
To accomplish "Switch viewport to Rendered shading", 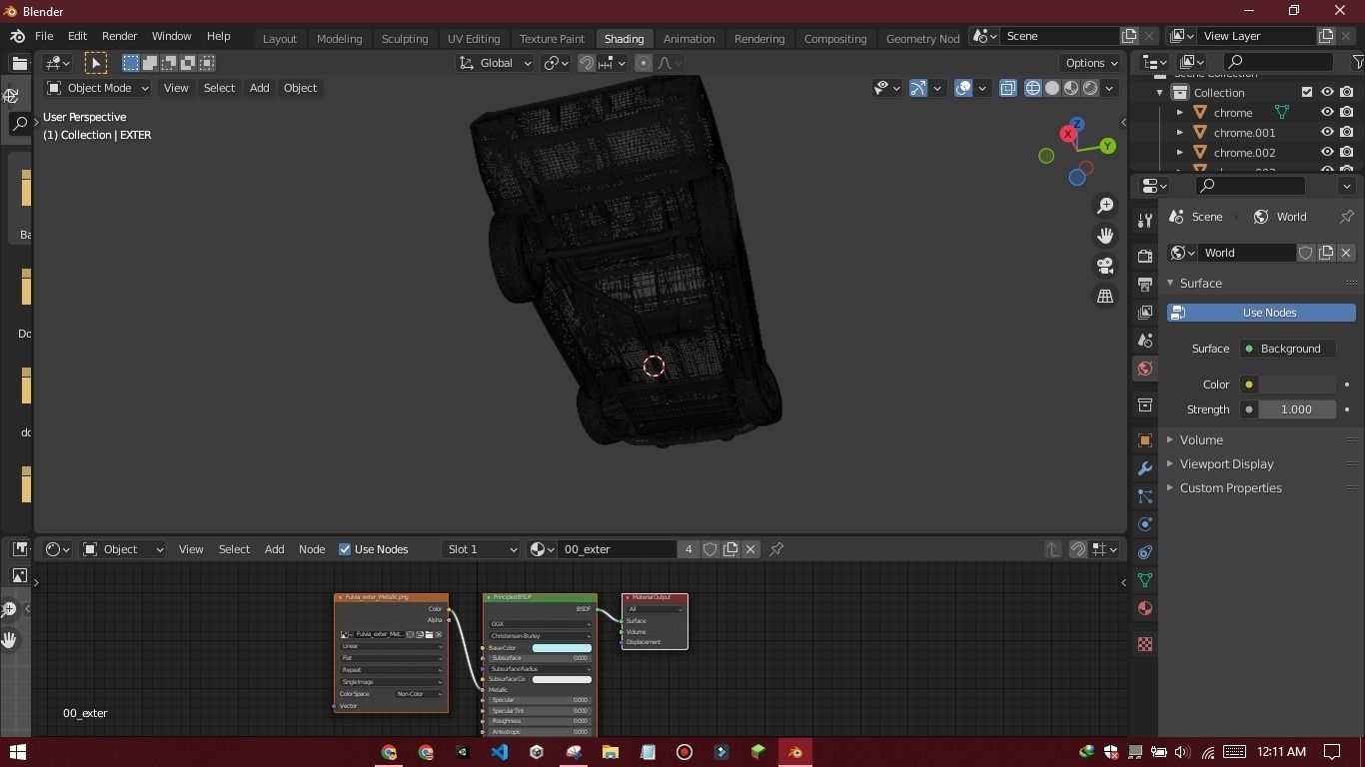I will 1090,88.
